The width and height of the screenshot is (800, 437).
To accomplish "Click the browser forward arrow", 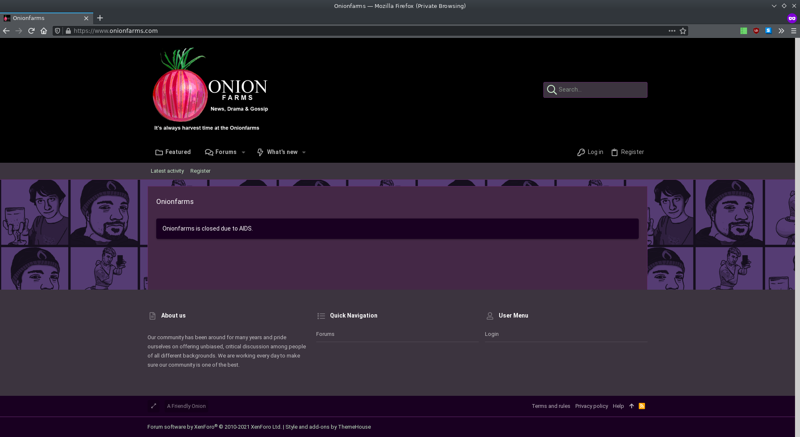I will click(19, 31).
